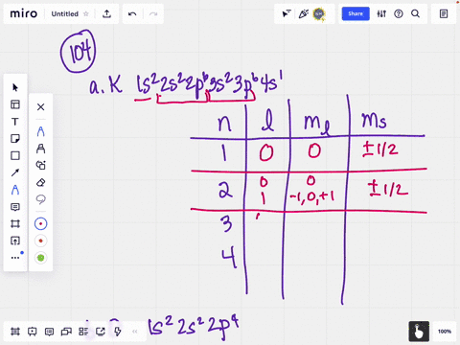This screenshot has width=460, height=345.
Task: Toggle collaborator cursors icon
Action: (x=287, y=13)
